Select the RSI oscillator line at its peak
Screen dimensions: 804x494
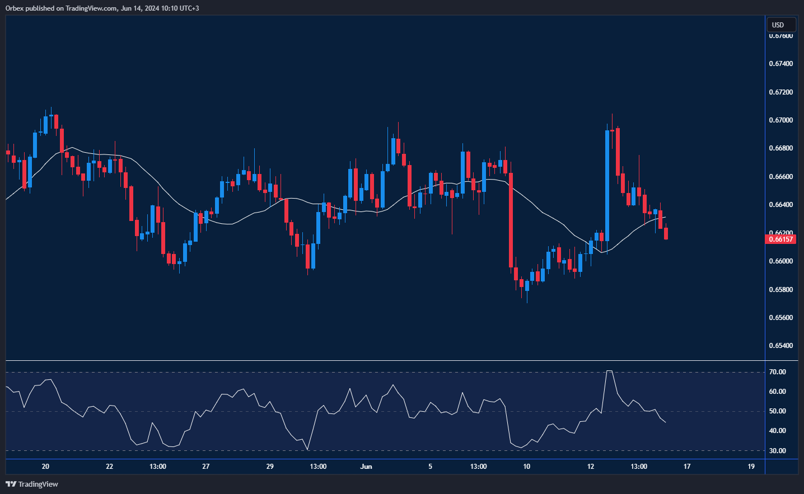point(610,370)
